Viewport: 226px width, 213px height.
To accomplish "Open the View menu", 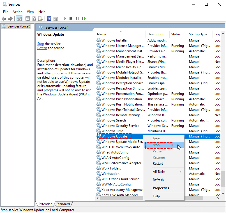I will pos(30,12).
